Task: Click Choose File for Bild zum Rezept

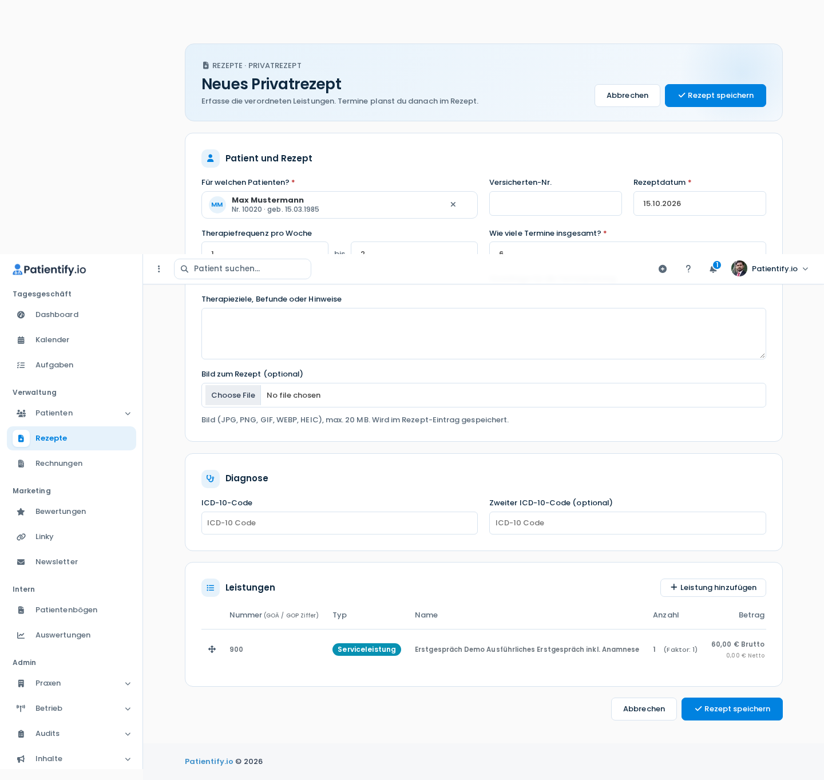Action: pyautogui.click(x=233, y=395)
